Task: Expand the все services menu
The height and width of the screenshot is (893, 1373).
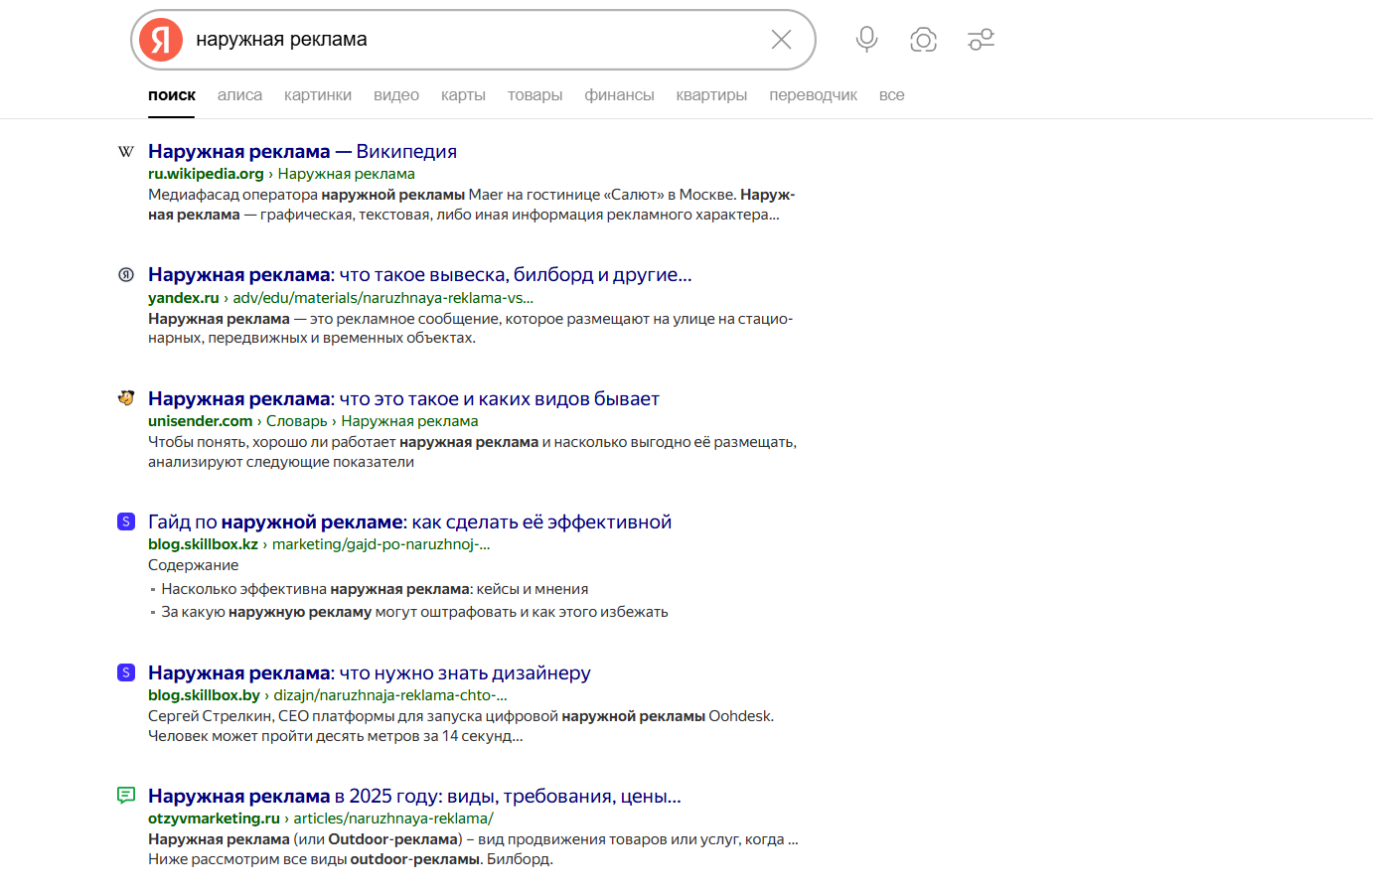Action: pyautogui.click(x=891, y=95)
